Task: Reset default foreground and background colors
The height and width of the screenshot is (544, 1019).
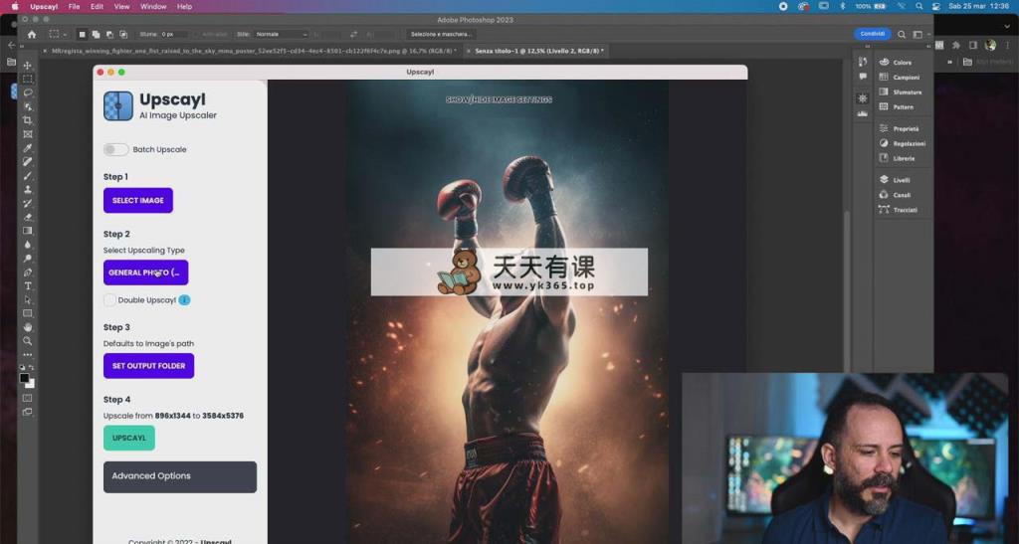Action: click(22, 368)
